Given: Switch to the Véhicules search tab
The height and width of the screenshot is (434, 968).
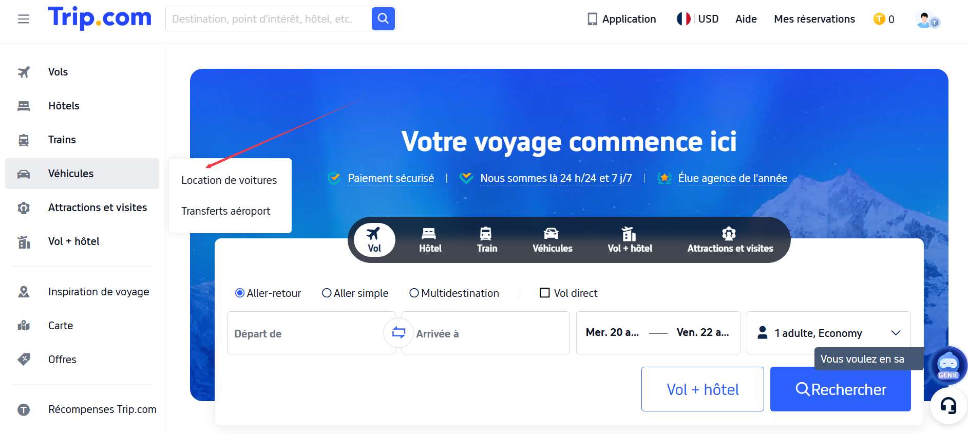Looking at the screenshot, I should [553, 240].
